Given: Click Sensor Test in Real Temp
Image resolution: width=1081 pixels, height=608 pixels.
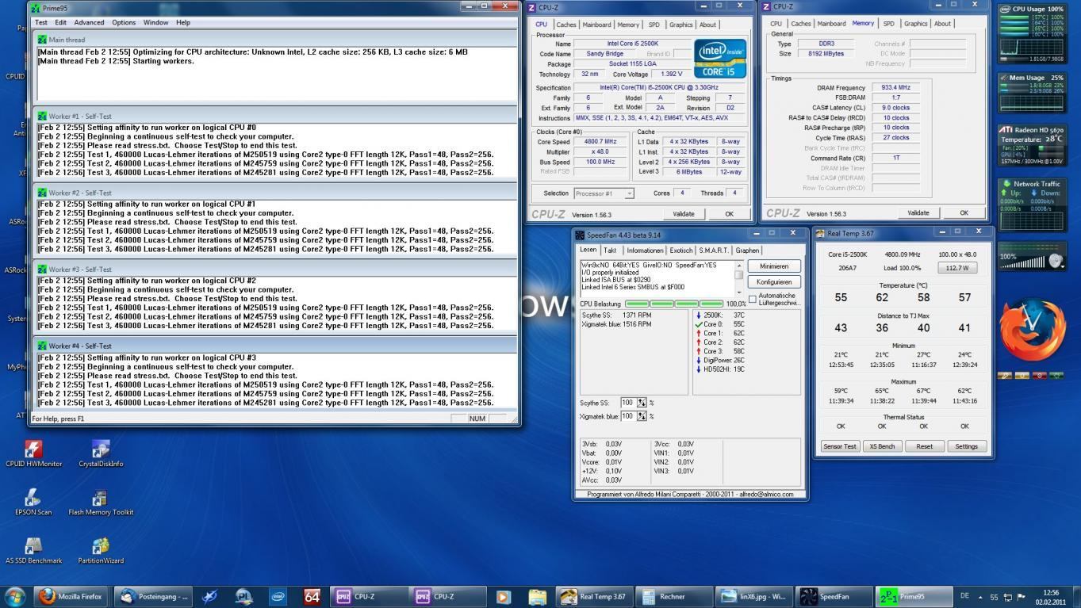Looking at the screenshot, I should 840,446.
